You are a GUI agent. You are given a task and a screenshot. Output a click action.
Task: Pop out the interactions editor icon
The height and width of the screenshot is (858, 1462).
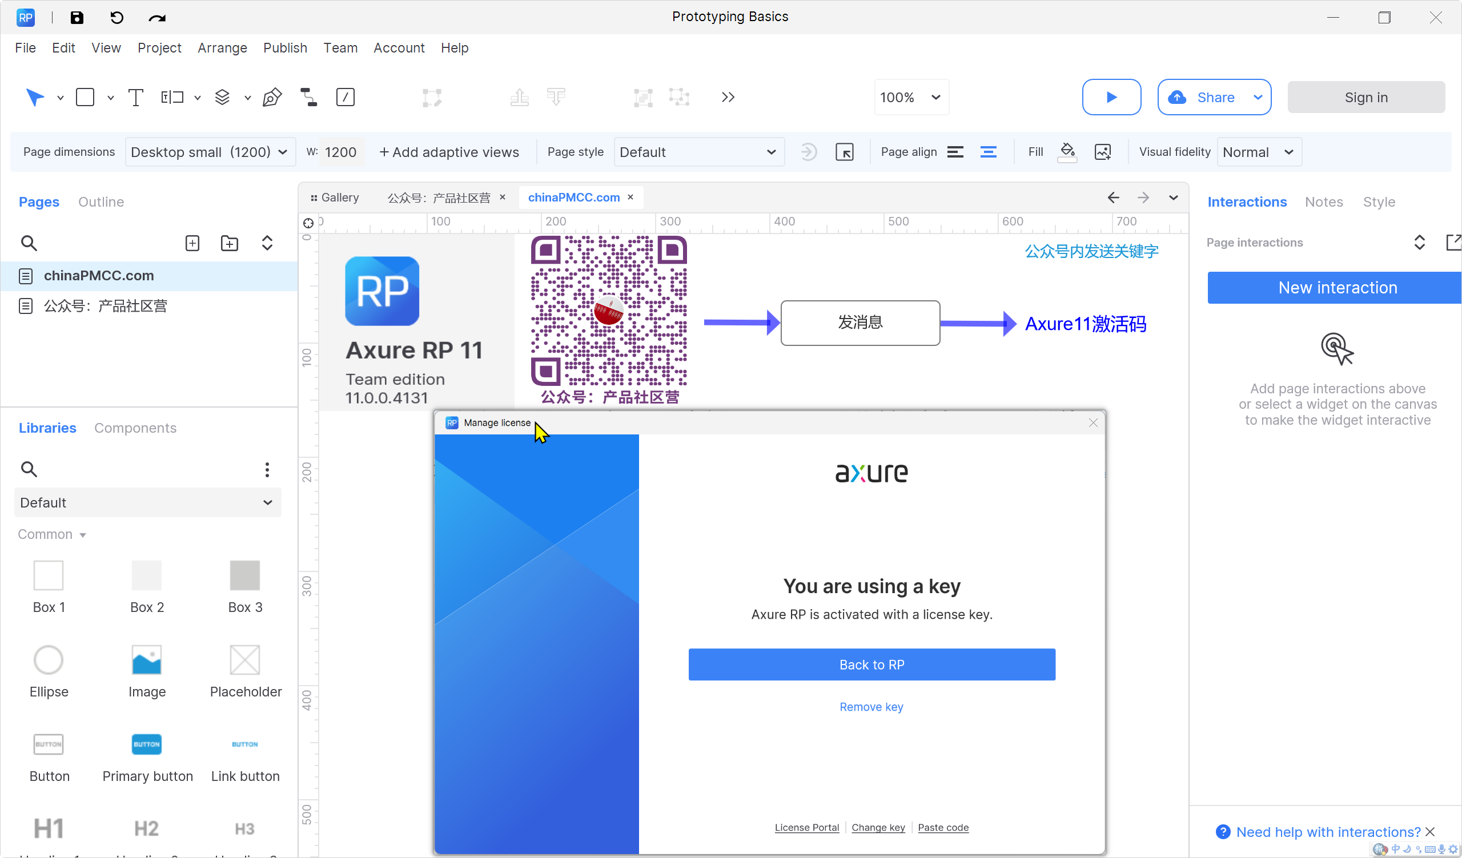point(1453,242)
